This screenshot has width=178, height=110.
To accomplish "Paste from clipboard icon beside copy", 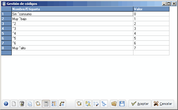I will pyautogui.click(x=38, y=104).
